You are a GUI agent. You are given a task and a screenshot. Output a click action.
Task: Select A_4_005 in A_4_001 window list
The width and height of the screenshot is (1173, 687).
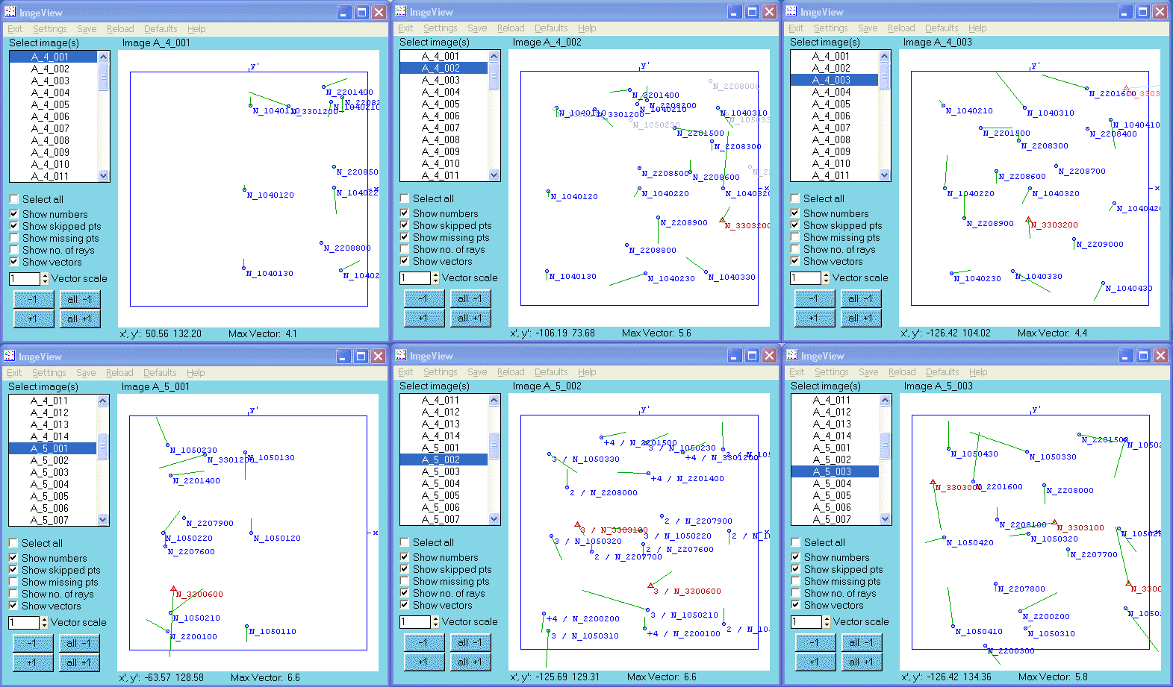(53, 104)
